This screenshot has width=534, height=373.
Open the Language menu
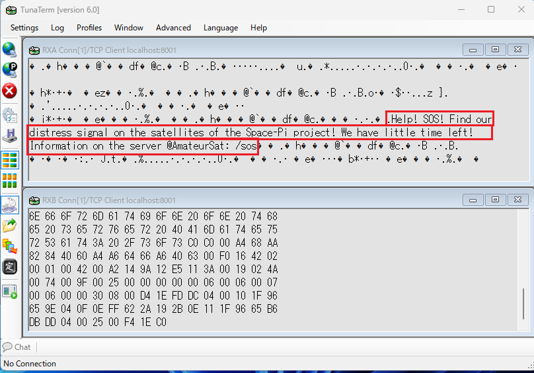pyautogui.click(x=221, y=28)
